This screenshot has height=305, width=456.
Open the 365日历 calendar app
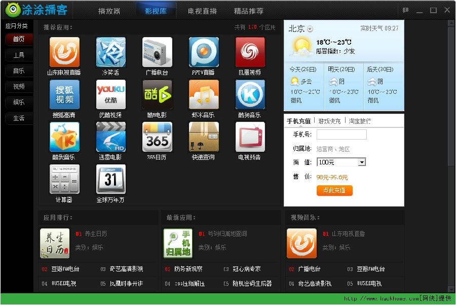(157, 138)
